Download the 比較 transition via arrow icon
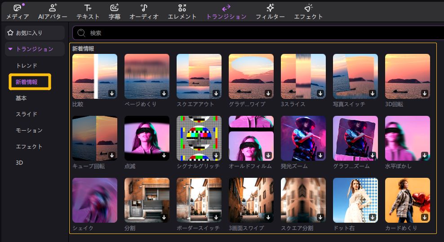 pos(112,93)
